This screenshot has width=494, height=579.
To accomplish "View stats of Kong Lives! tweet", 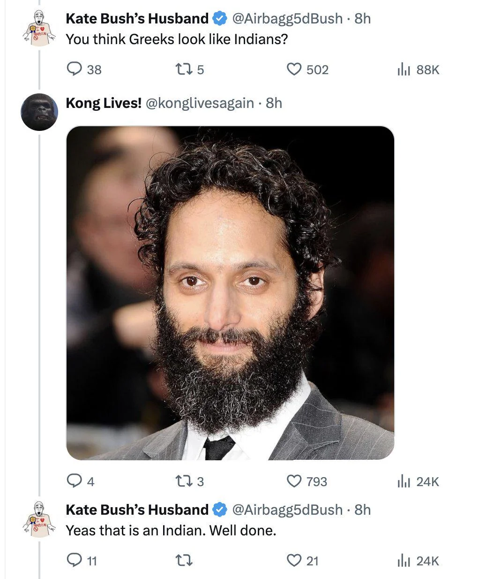I will click(x=418, y=481).
